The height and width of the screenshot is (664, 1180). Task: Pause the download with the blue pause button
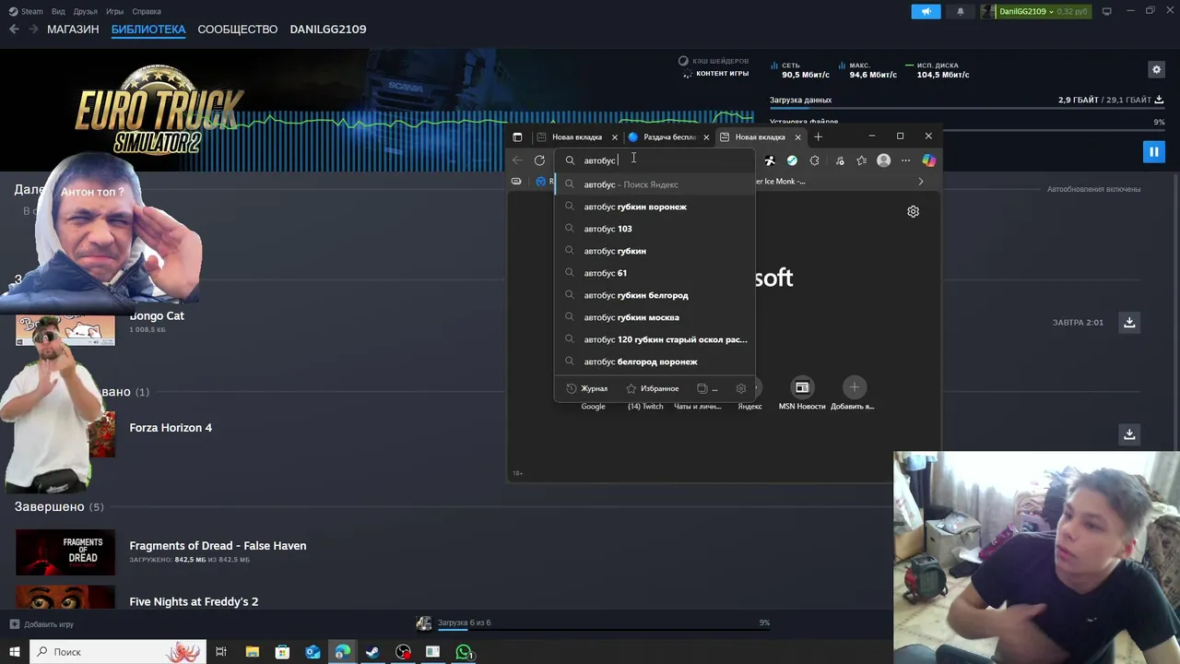click(x=1153, y=151)
